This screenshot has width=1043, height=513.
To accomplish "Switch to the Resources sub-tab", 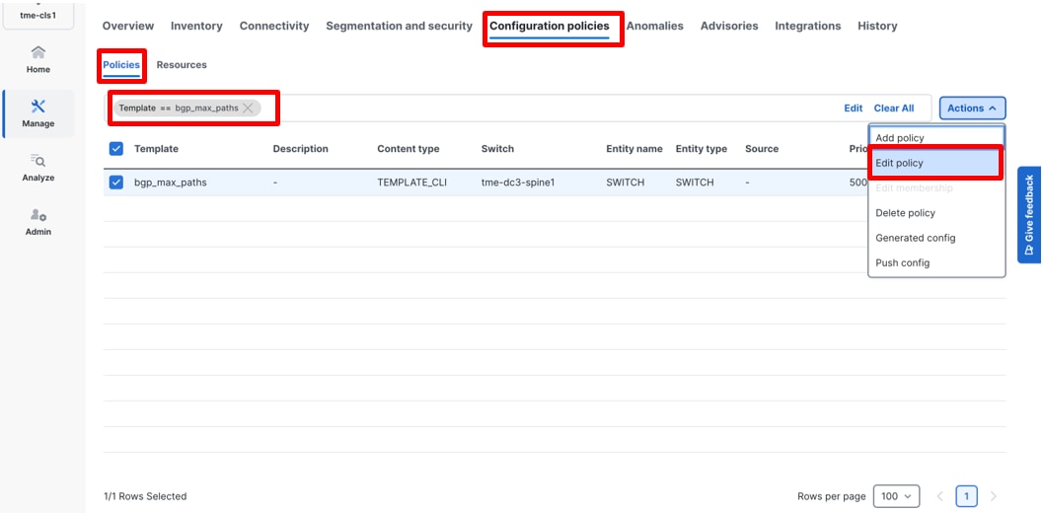I will (182, 64).
